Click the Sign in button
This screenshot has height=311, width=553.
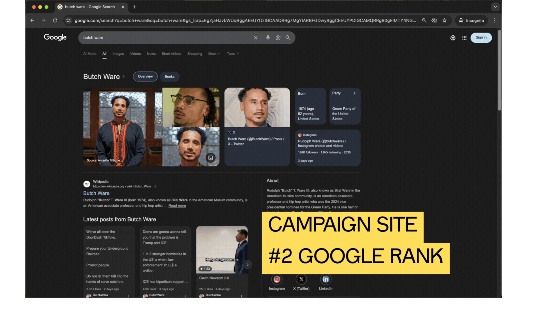481,38
